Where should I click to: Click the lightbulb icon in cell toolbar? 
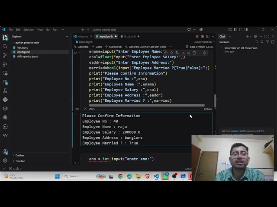(x=171, y=53)
